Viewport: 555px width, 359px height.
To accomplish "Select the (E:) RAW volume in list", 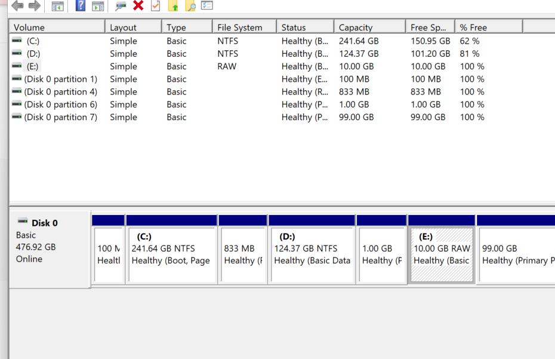I will pyautogui.click(x=33, y=66).
